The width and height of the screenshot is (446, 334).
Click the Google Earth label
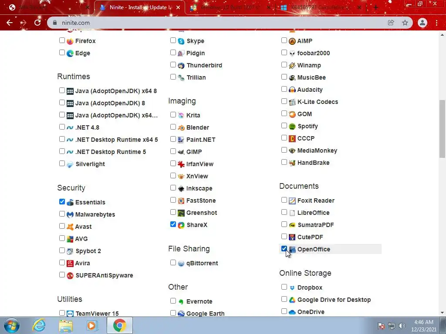click(x=206, y=314)
